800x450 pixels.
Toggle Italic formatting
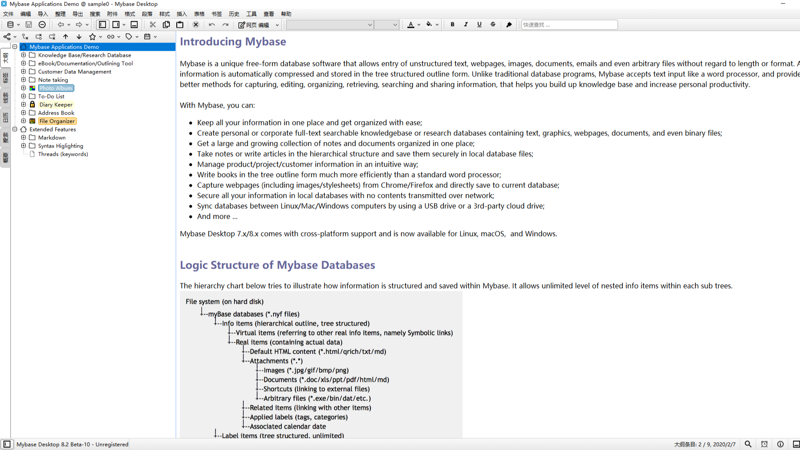466,25
